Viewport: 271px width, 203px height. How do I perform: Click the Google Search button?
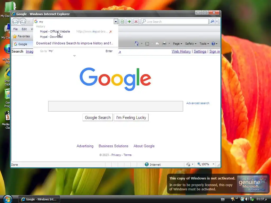98,118
